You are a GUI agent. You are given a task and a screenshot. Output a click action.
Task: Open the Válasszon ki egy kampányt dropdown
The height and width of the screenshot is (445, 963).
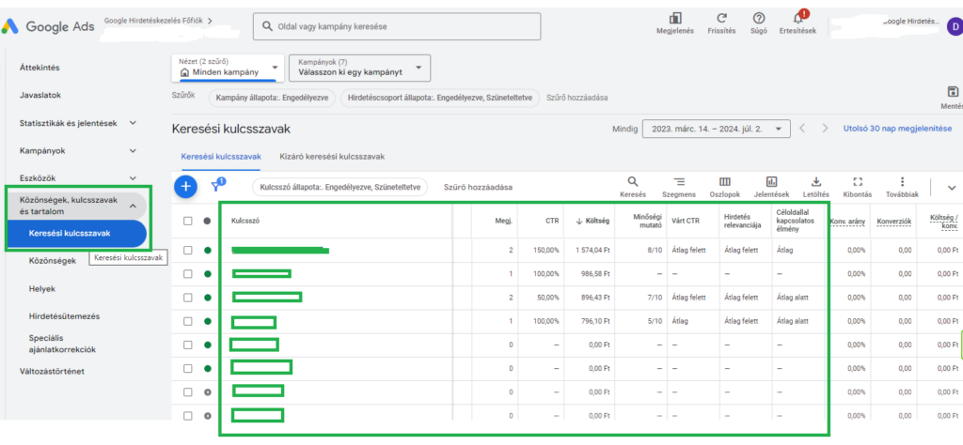(x=358, y=68)
